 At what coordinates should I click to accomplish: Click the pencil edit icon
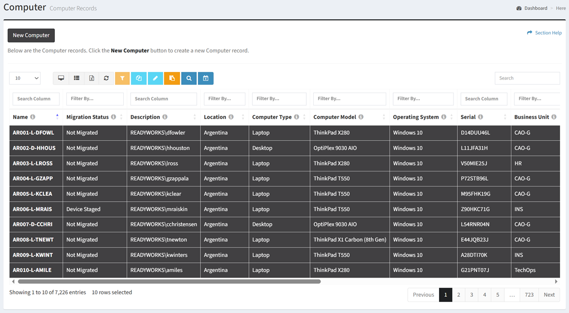(155, 78)
